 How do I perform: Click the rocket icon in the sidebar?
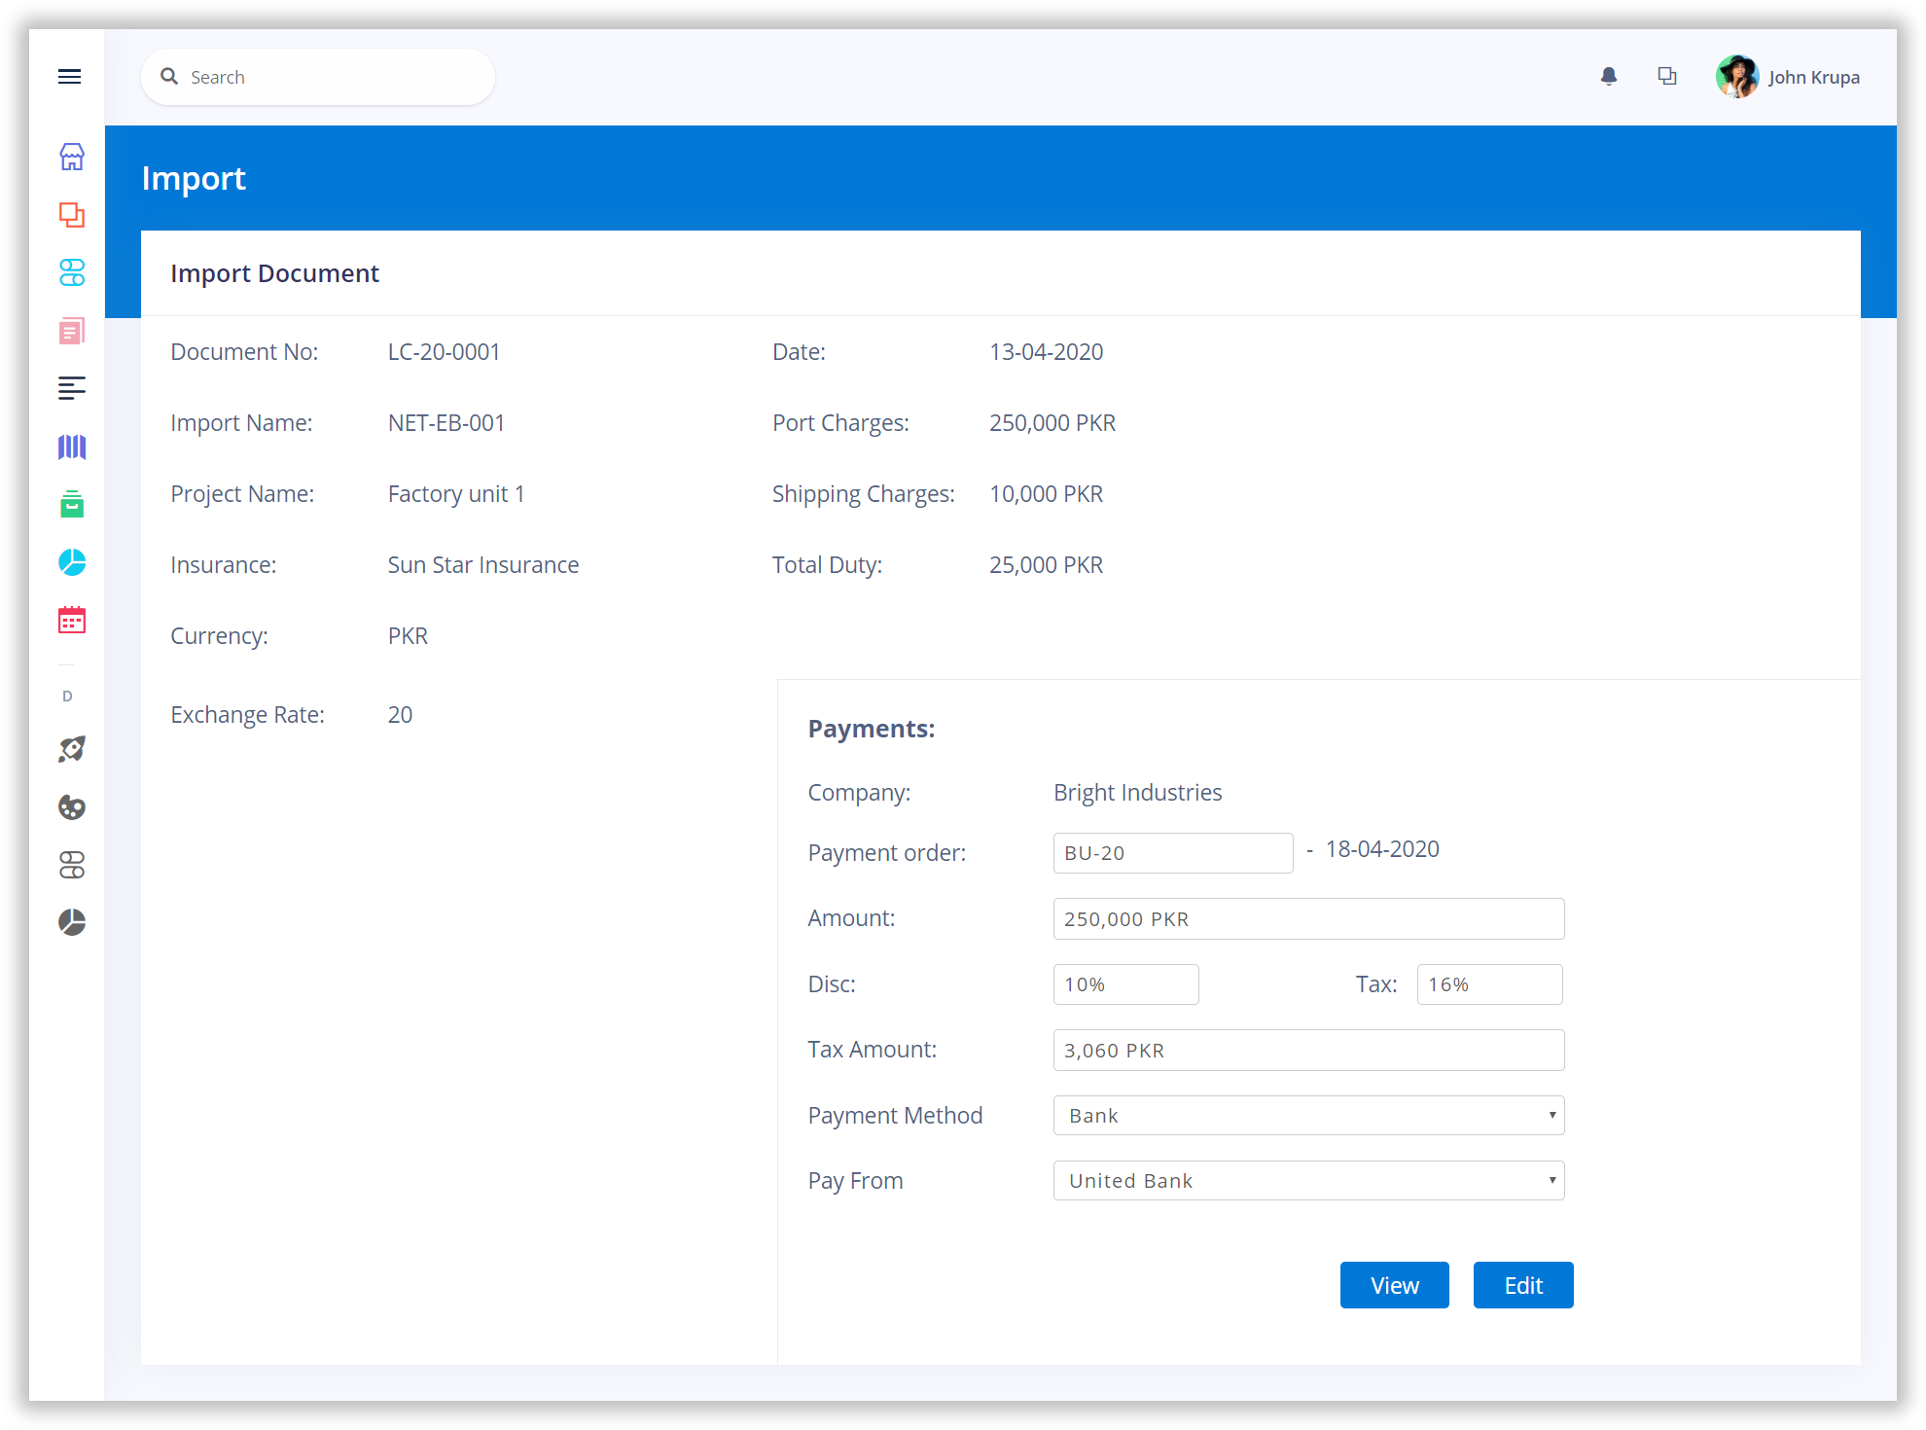tap(72, 749)
